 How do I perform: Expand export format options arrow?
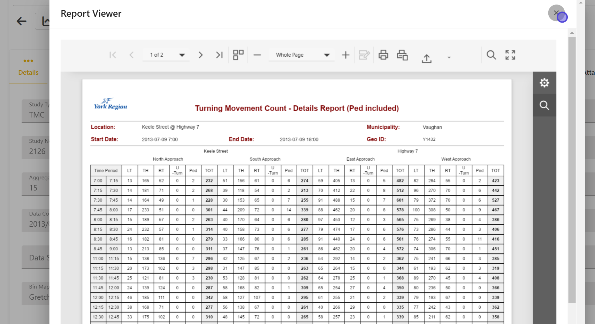click(449, 58)
